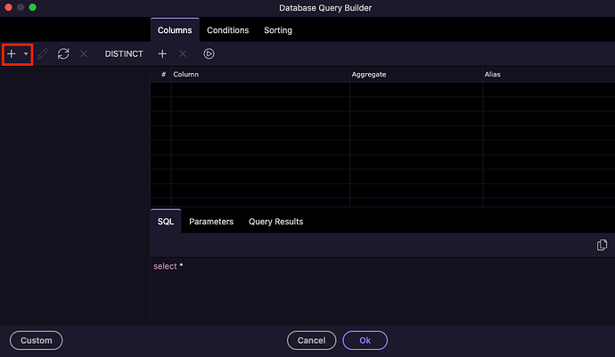Click the pencil edit icon
This screenshot has width=615, height=357.
(43, 54)
